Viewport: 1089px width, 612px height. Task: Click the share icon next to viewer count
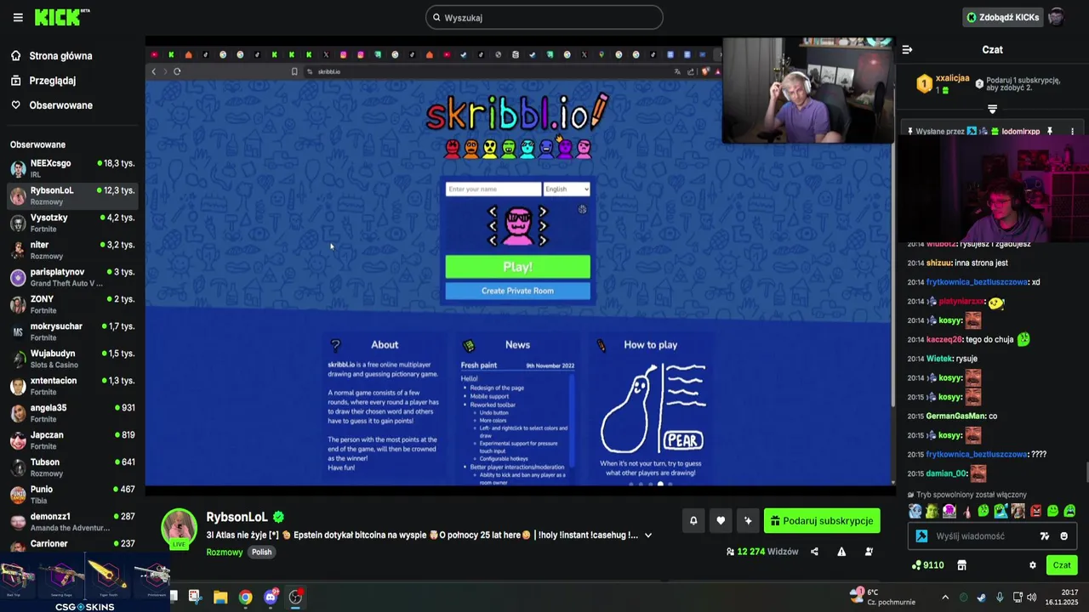tap(814, 552)
